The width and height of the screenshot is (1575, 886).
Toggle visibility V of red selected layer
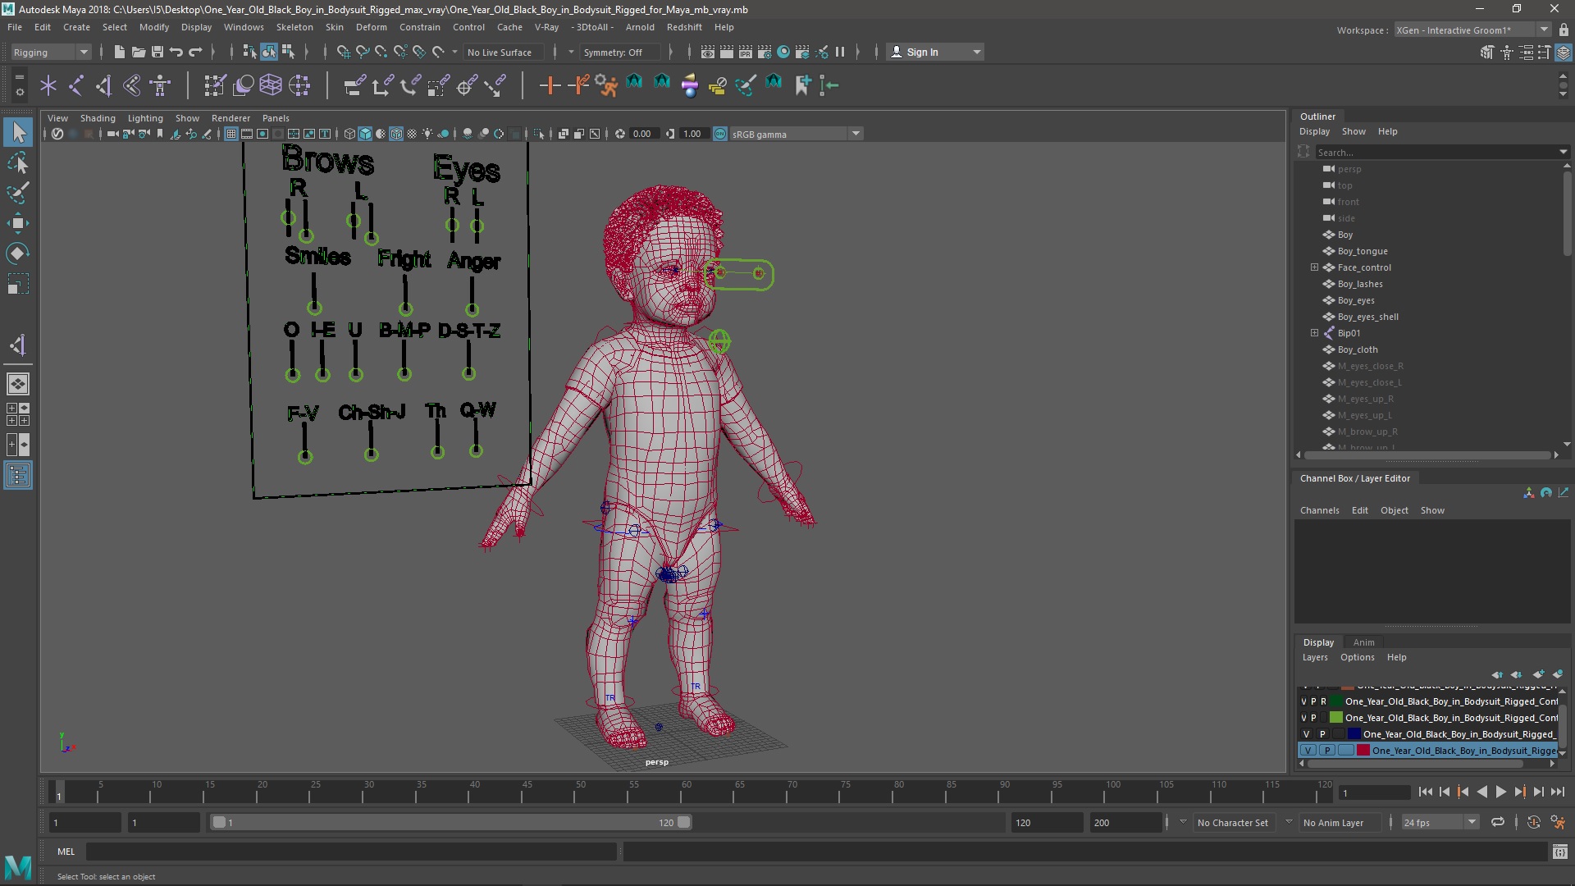click(x=1308, y=750)
